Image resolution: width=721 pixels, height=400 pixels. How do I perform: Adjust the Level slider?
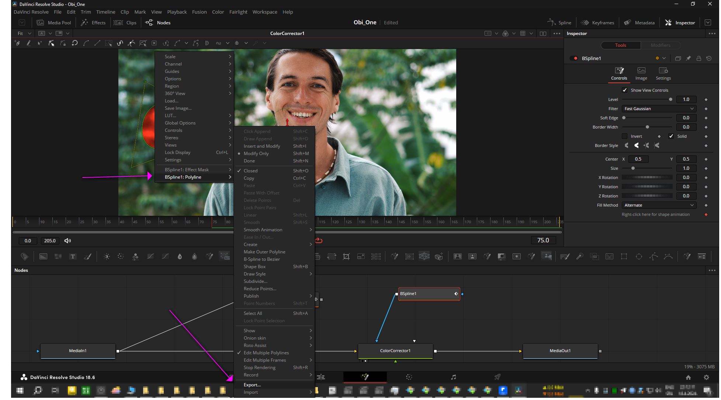pos(647,99)
